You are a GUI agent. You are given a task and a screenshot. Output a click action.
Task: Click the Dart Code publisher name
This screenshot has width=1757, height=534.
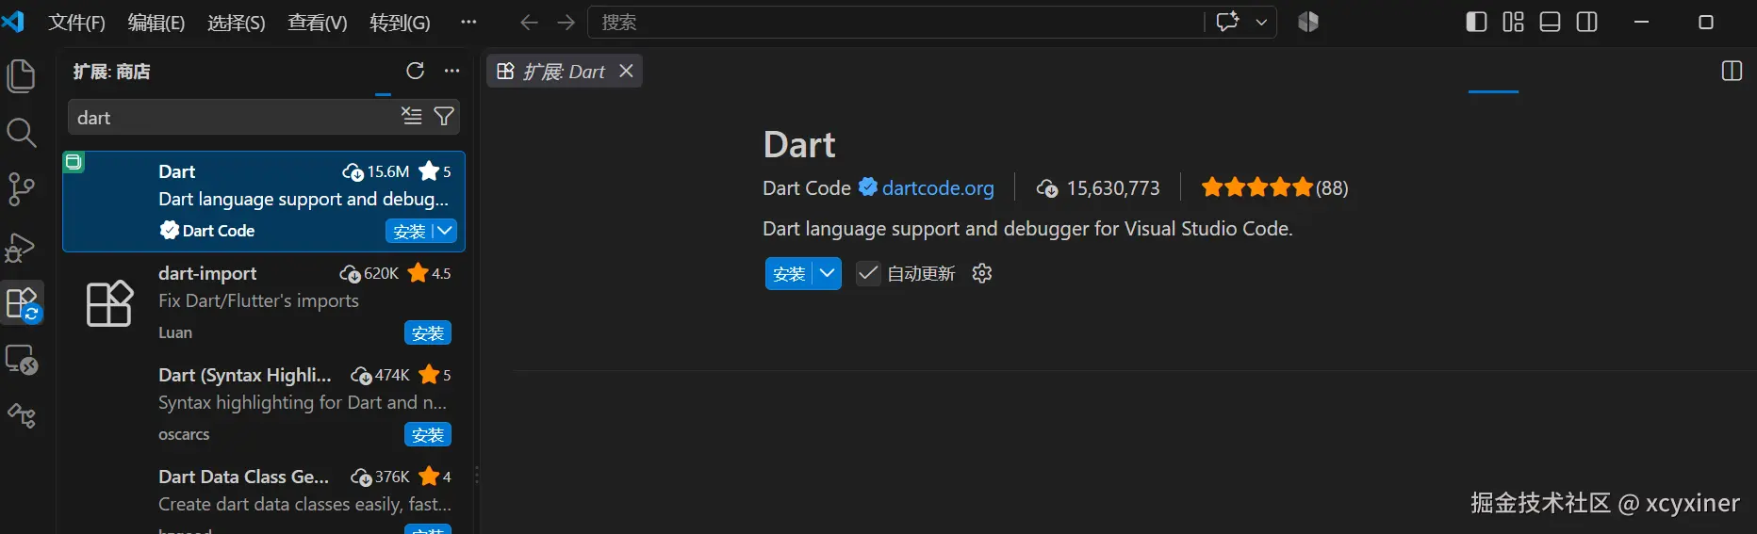pyautogui.click(x=807, y=187)
